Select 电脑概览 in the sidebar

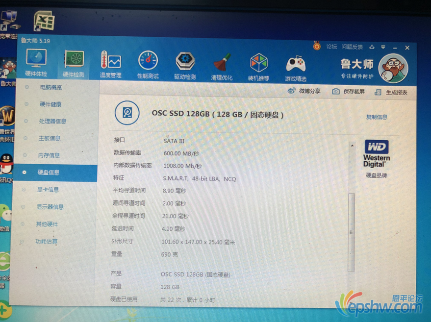point(51,87)
